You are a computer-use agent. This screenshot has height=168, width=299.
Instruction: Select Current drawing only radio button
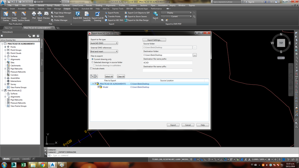click(92, 59)
